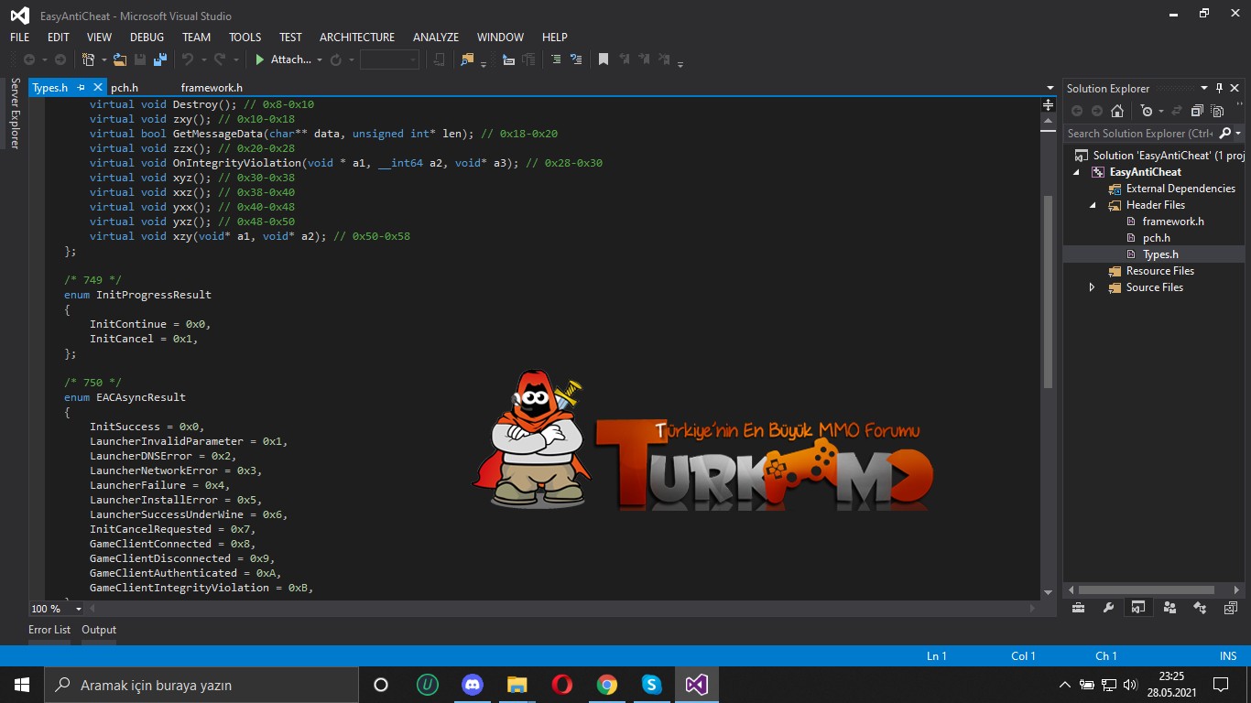
Task: Open the FILE menu
Action: [x=19, y=38]
